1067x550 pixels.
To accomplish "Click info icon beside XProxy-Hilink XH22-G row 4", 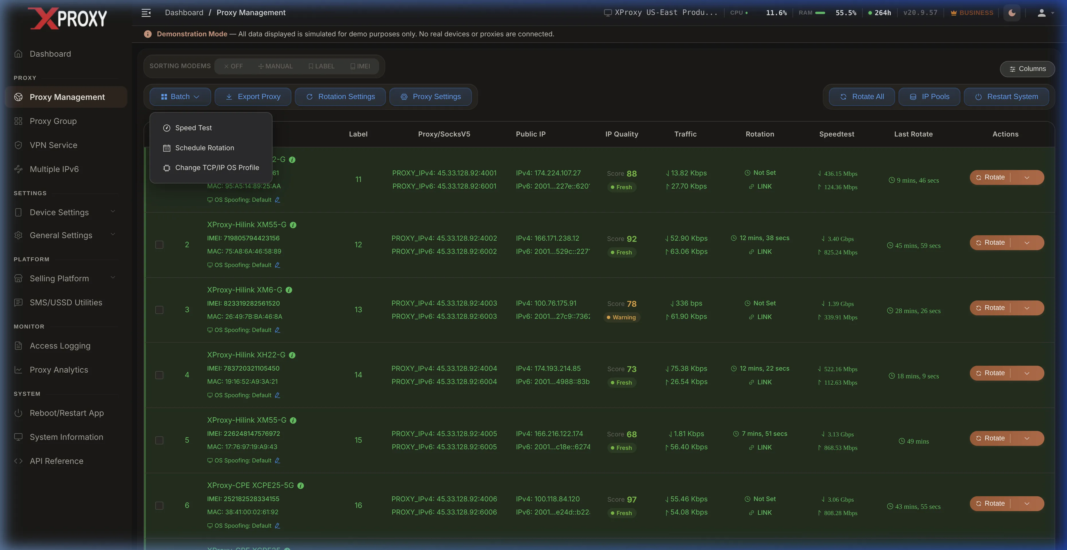I will 292,355.
